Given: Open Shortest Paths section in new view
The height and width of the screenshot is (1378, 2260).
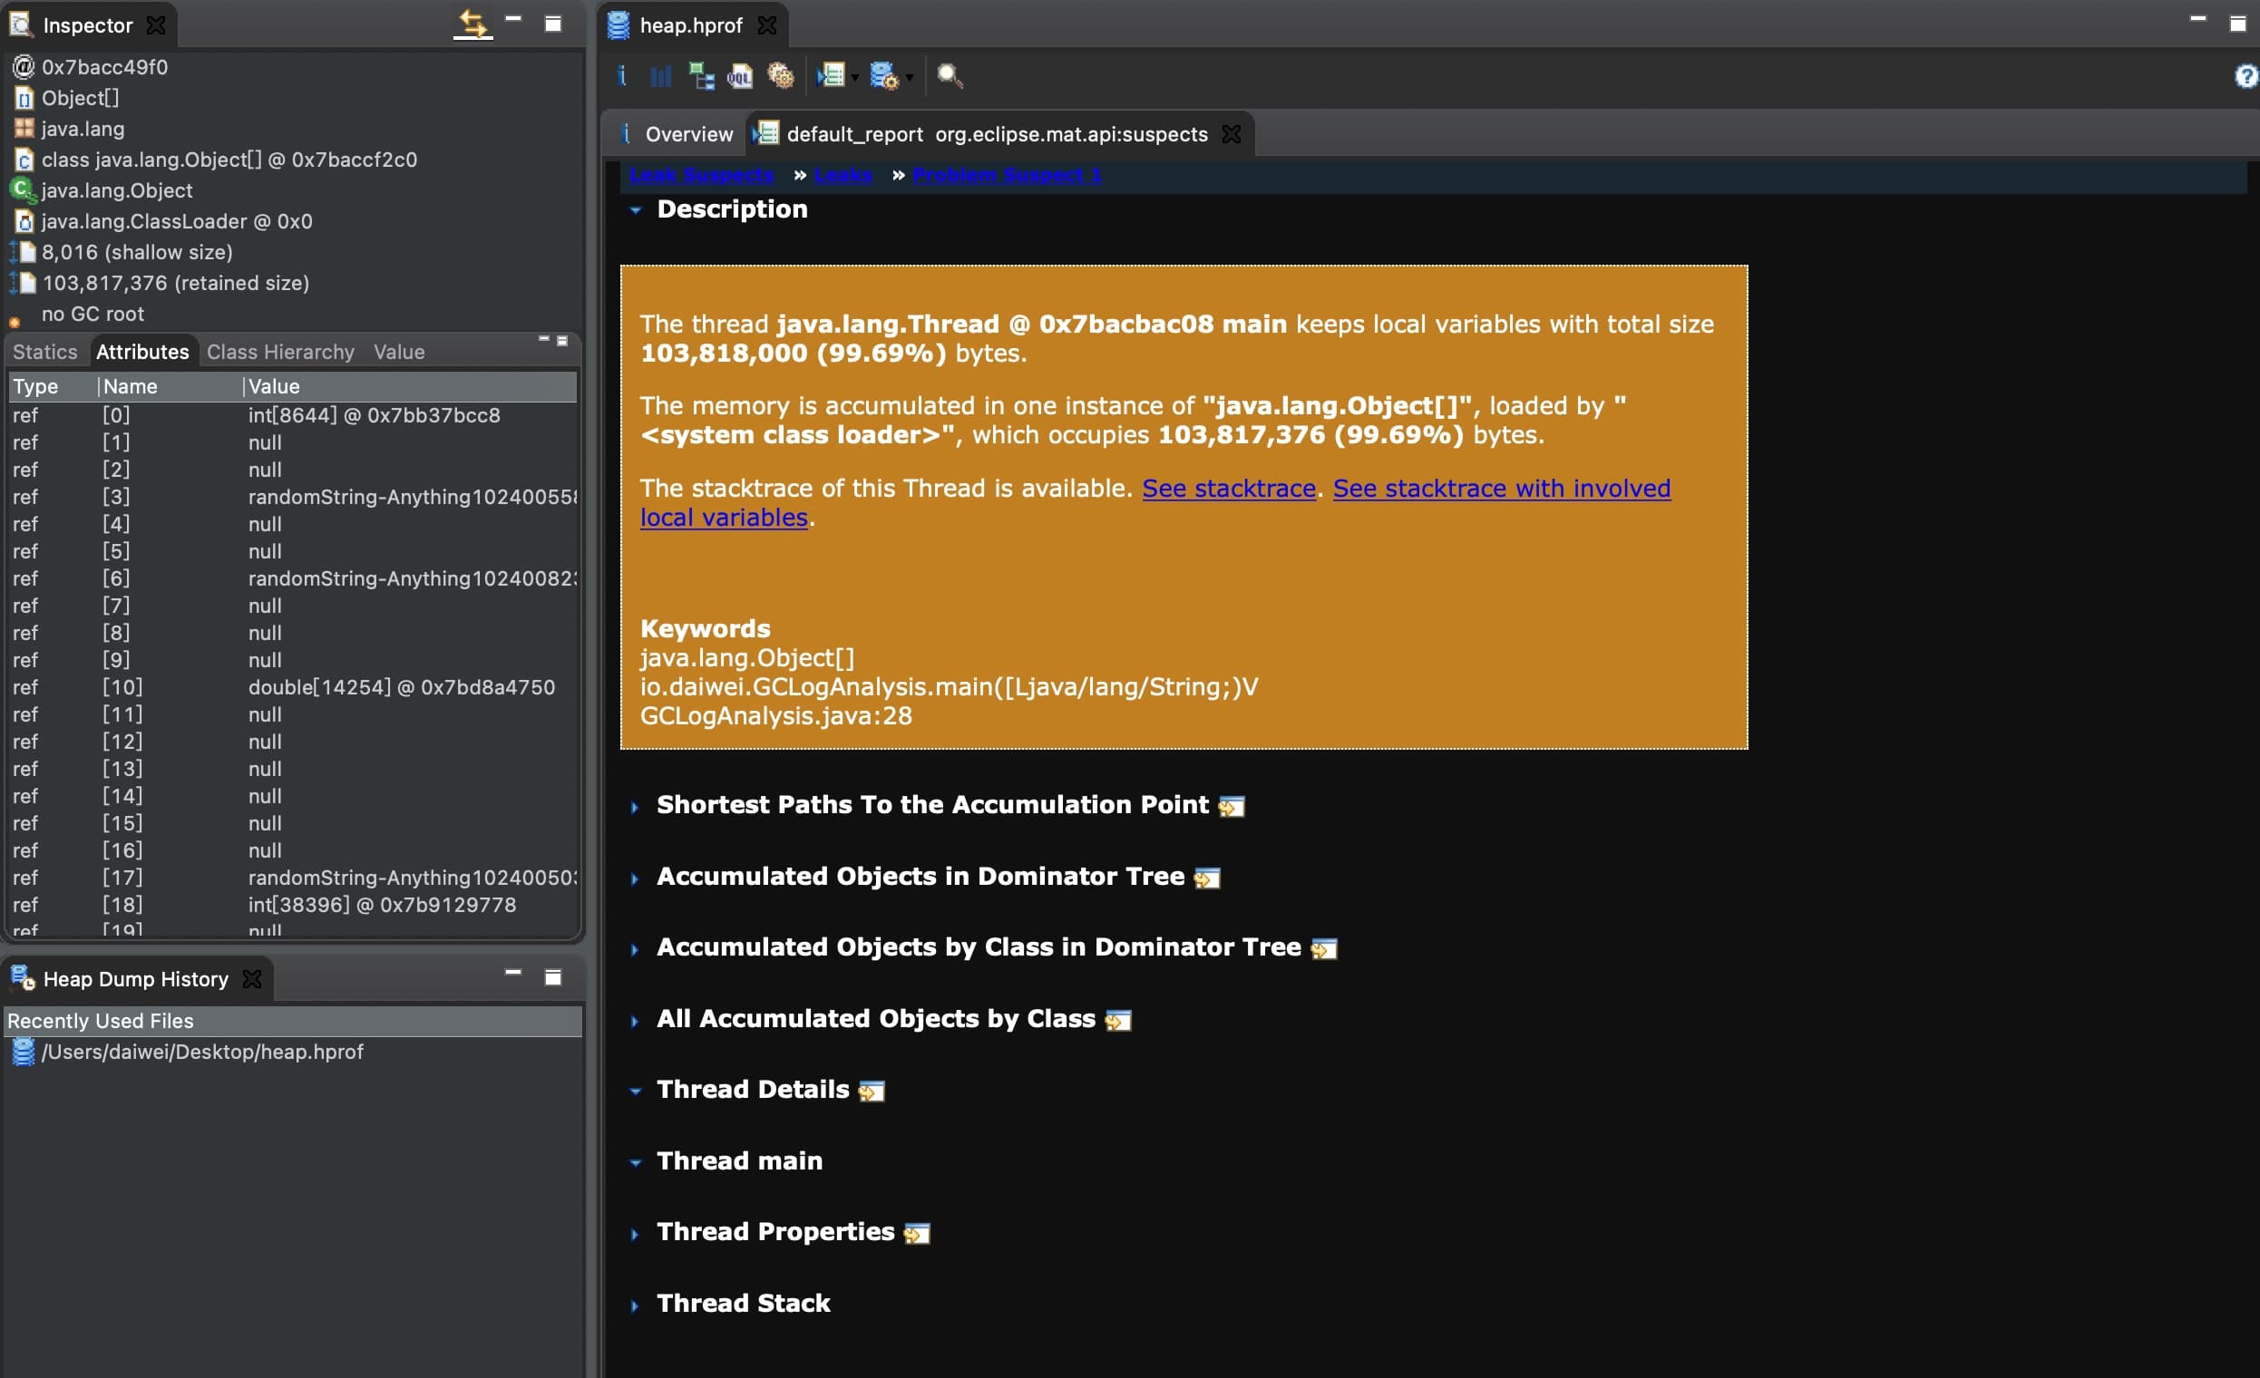Looking at the screenshot, I should coord(1231,806).
